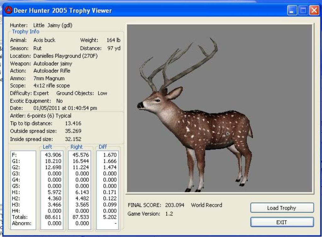Image resolution: width=322 pixels, height=237 pixels.
Task: Click tip to tip distance value 13.416
Action: tap(73, 123)
